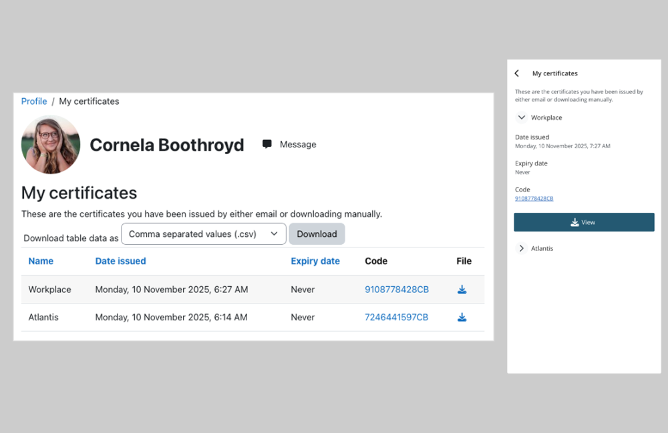Collapse the Workplace certificate section
Image resolution: width=668 pixels, height=433 pixels.
click(522, 117)
